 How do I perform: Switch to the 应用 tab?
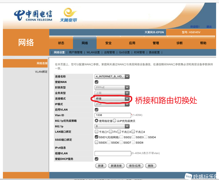tap(132, 43)
